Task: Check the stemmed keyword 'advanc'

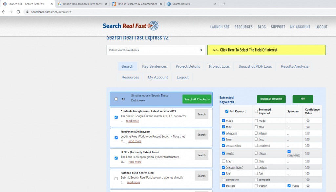Action: click(256, 133)
